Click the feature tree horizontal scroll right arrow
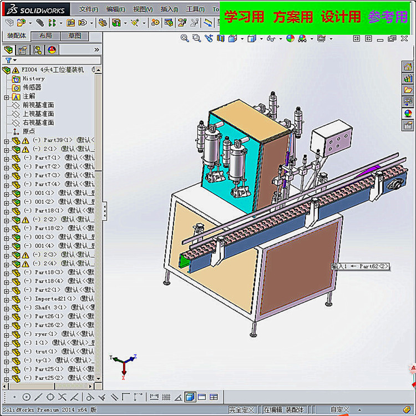Viewport: 416px width, 416px height. 91,386
